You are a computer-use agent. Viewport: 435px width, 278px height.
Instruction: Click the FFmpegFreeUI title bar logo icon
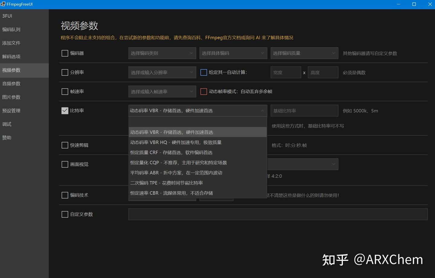[3, 4]
